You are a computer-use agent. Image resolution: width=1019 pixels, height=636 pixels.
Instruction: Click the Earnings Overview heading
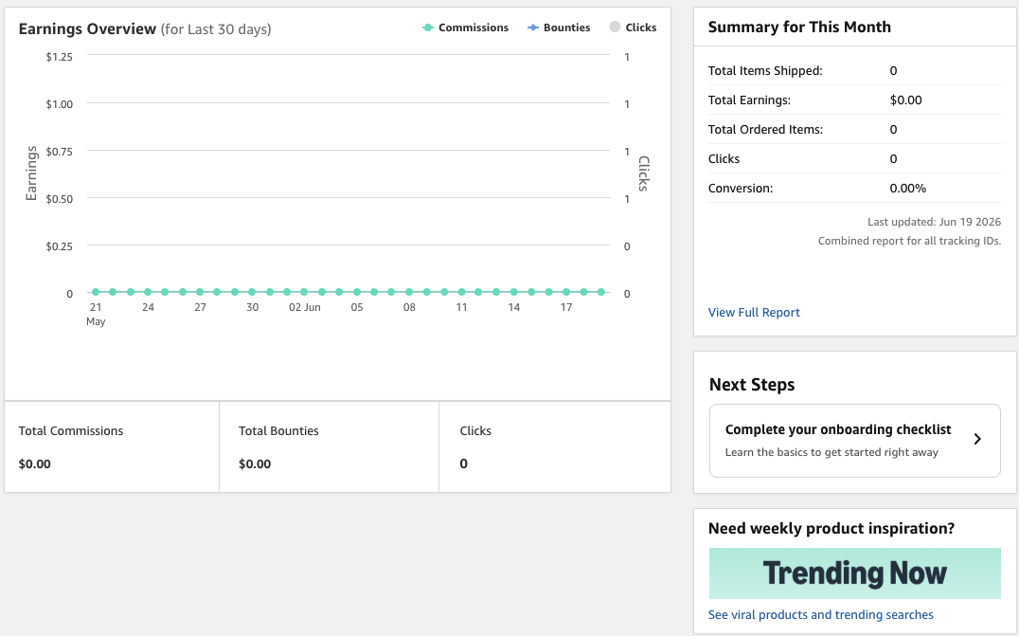[x=87, y=28]
